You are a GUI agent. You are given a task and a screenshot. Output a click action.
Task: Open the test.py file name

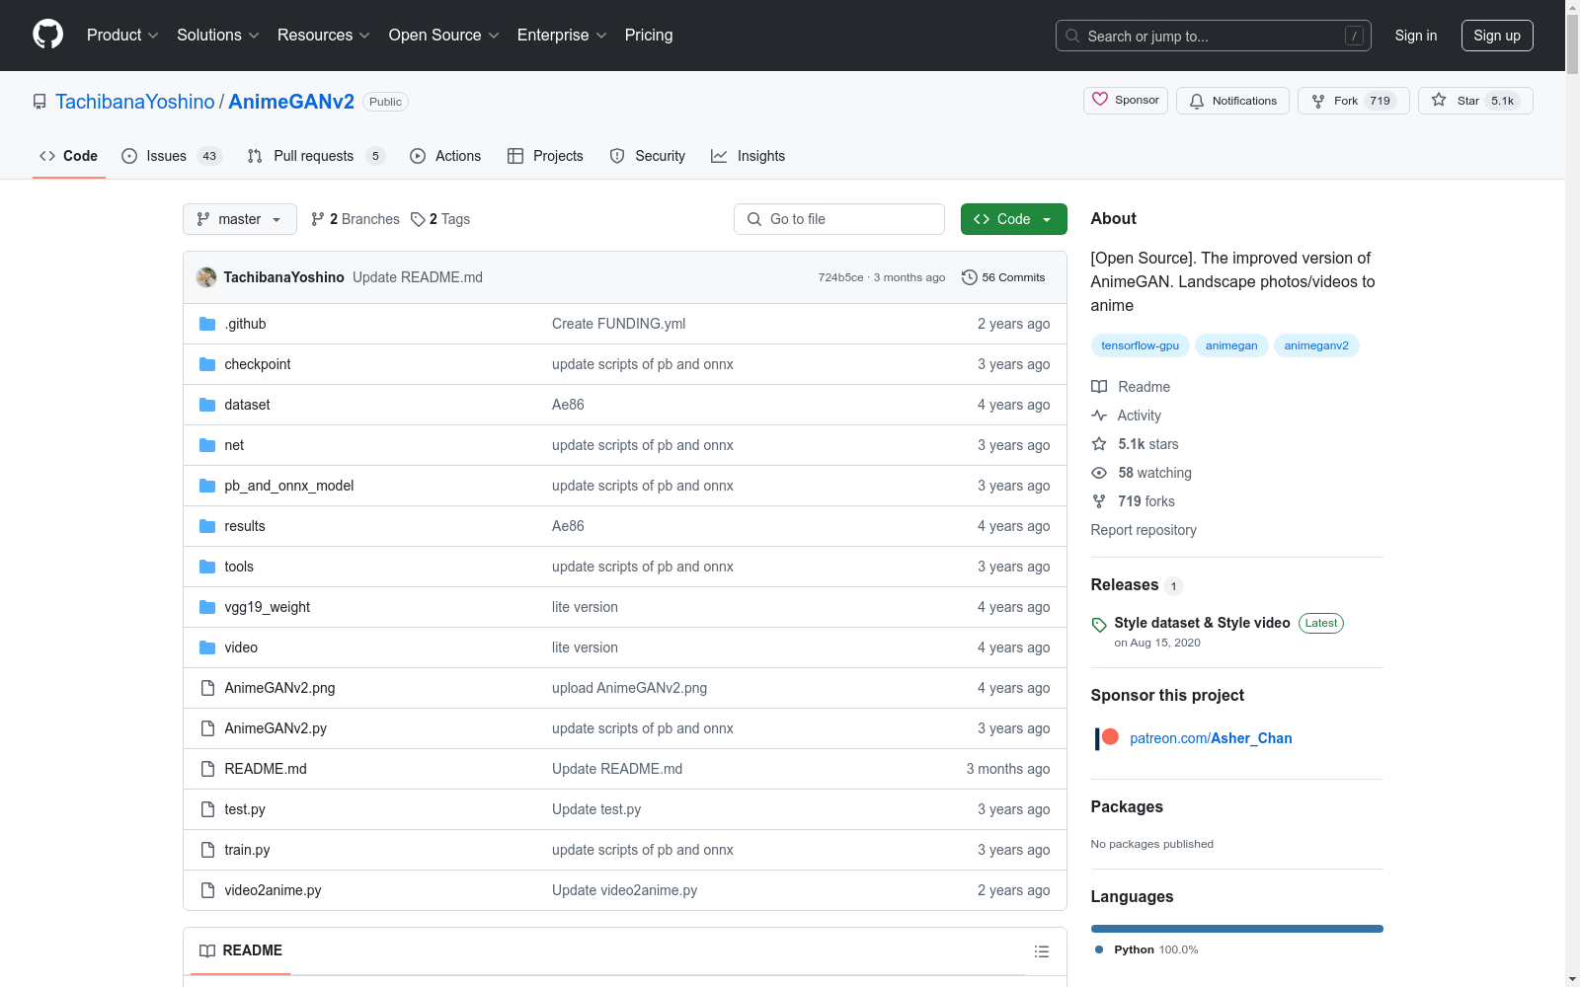tap(245, 809)
